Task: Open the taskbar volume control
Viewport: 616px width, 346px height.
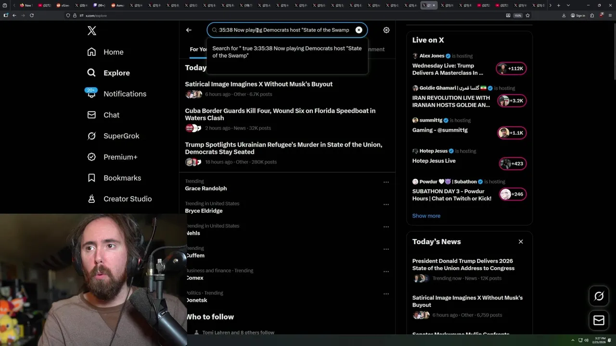Action: point(586,340)
